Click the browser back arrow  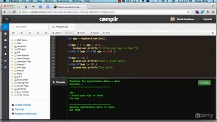(x=5, y=12)
